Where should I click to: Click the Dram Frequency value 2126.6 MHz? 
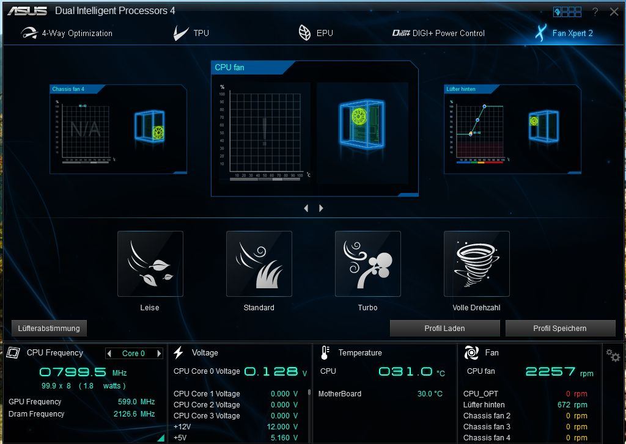pos(134,413)
